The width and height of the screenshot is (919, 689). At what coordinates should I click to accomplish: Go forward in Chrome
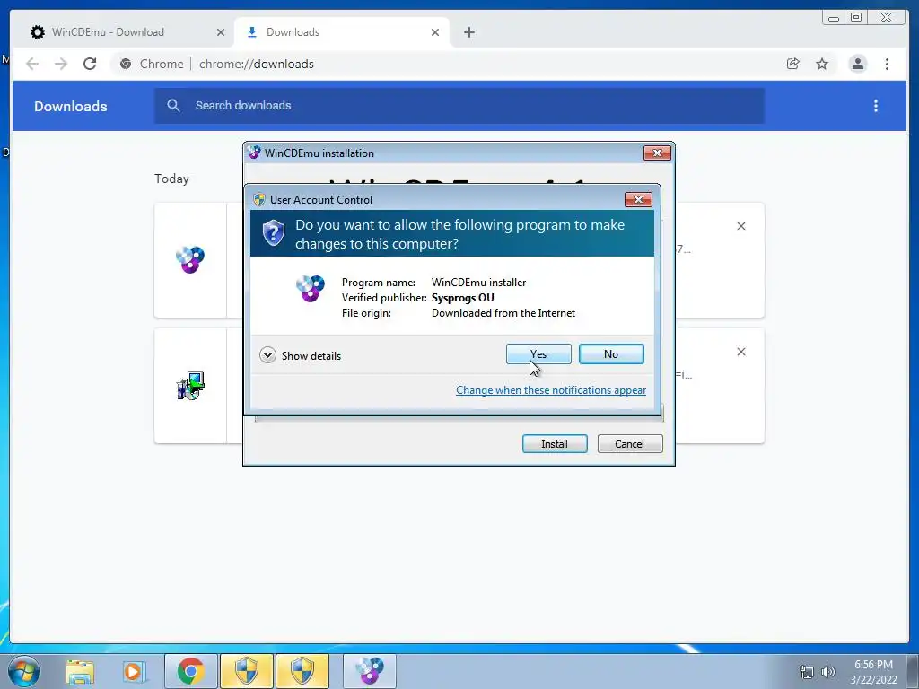pos(61,64)
